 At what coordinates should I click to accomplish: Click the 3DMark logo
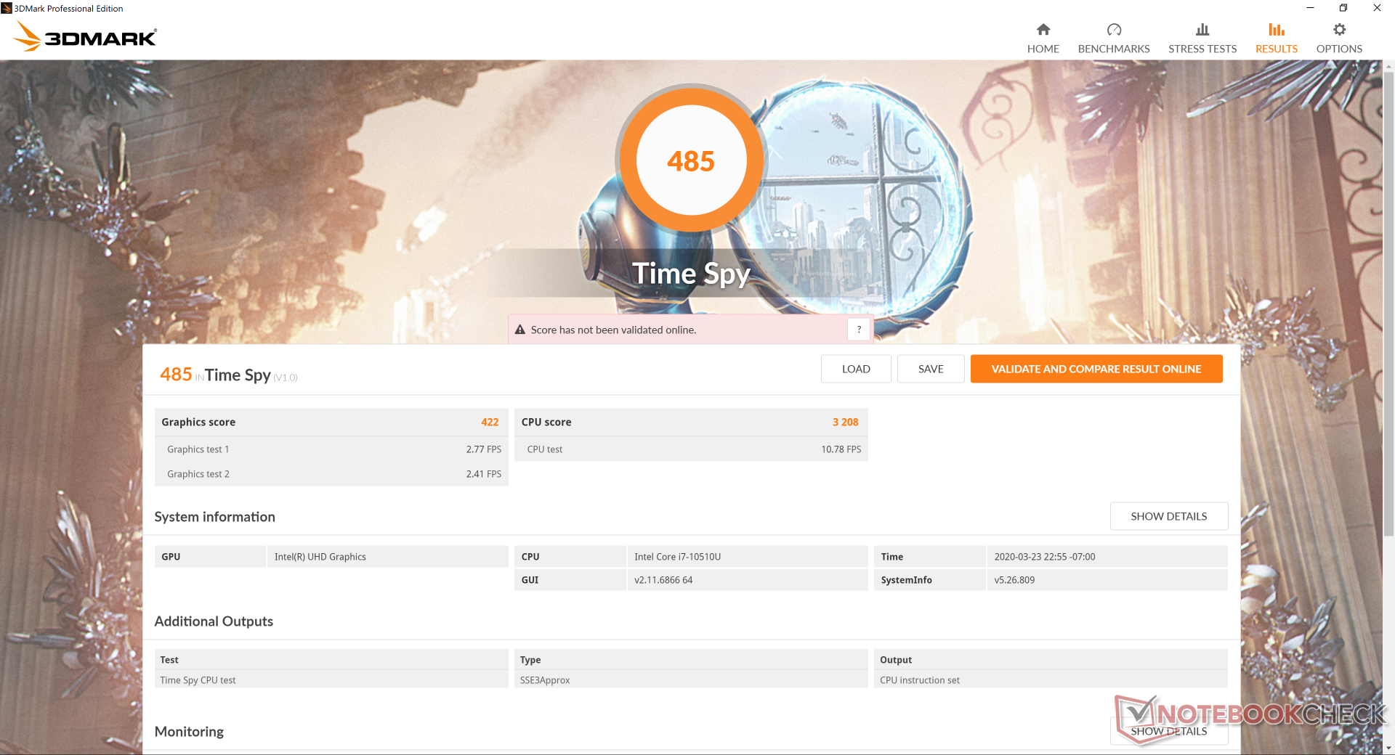click(x=85, y=36)
